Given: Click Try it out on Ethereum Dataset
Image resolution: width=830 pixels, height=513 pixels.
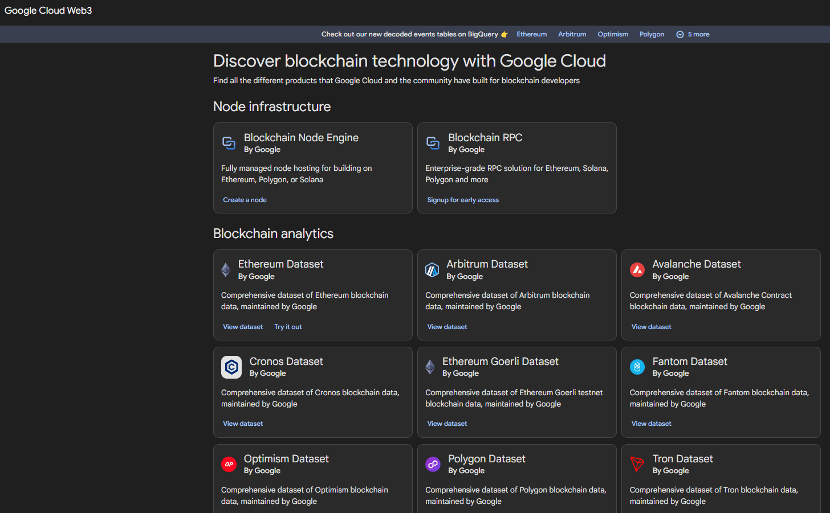Looking at the screenshot, I should pos(288,327).
